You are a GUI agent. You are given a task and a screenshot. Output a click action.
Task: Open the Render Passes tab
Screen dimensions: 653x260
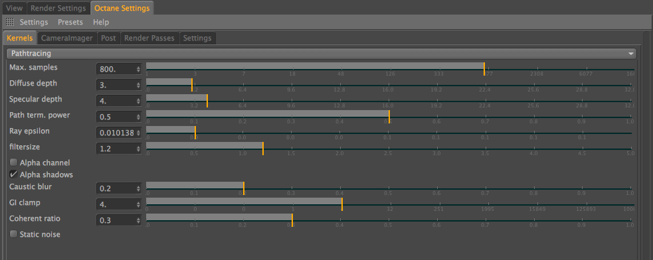pyautogui.click(x=149, y=38)
